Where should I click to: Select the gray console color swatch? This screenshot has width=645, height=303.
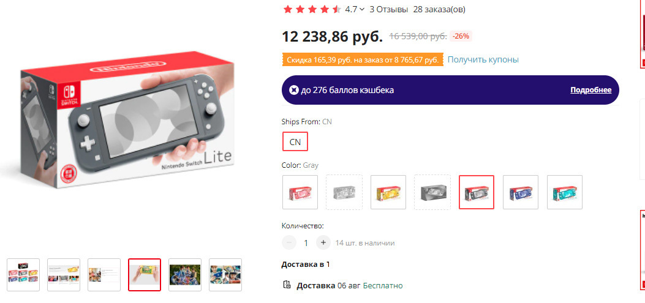coord(477,192)
